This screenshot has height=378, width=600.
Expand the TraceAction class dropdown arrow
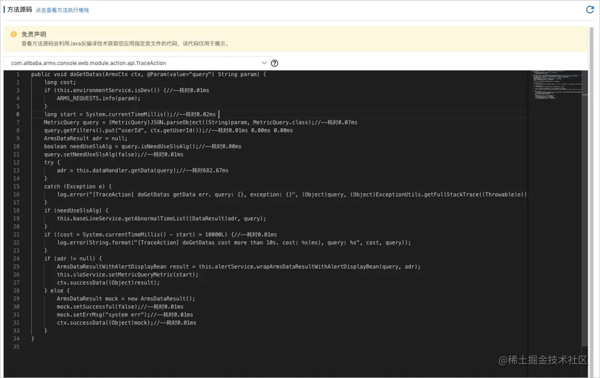[264, 63]
